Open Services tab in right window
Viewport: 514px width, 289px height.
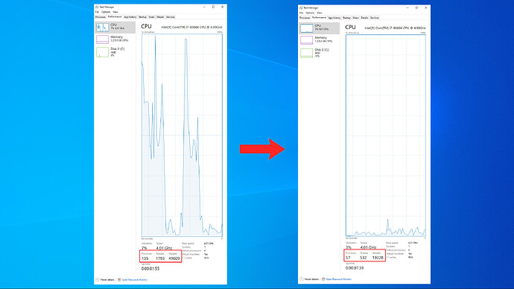click(375, 18)
